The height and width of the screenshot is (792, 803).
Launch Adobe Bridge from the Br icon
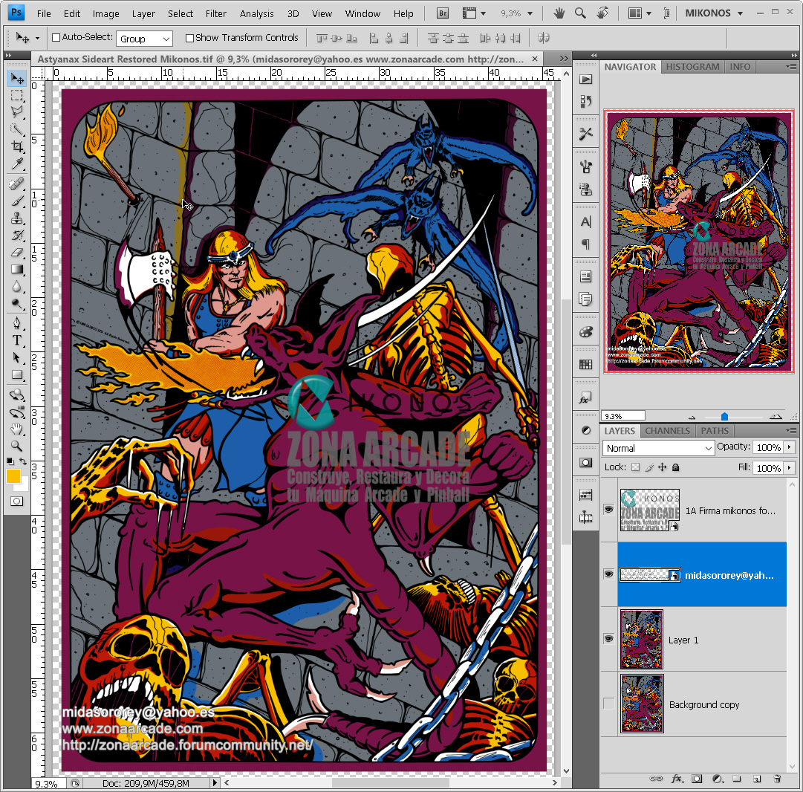click(443, 13)
